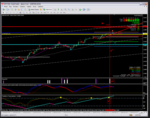Click the new chart icon

click(3, 9)
